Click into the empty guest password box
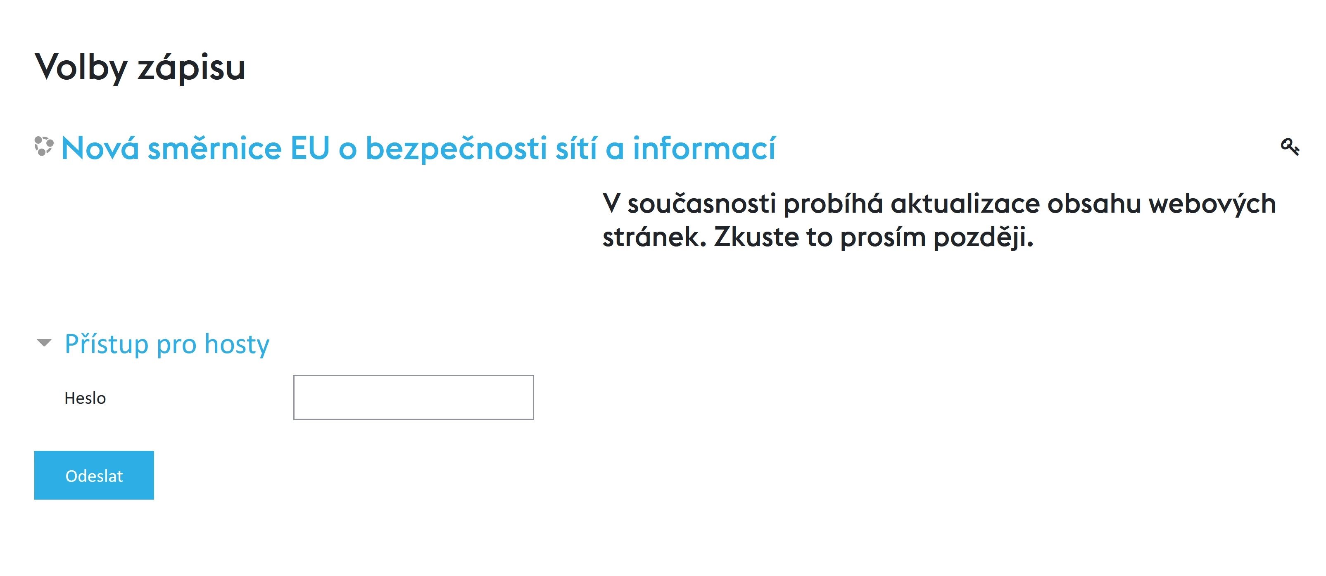This screenshot has height=576, width=1326. coord(413,397)
